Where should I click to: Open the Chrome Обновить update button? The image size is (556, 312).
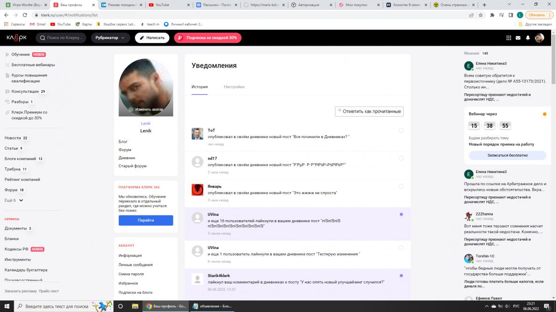539,15
